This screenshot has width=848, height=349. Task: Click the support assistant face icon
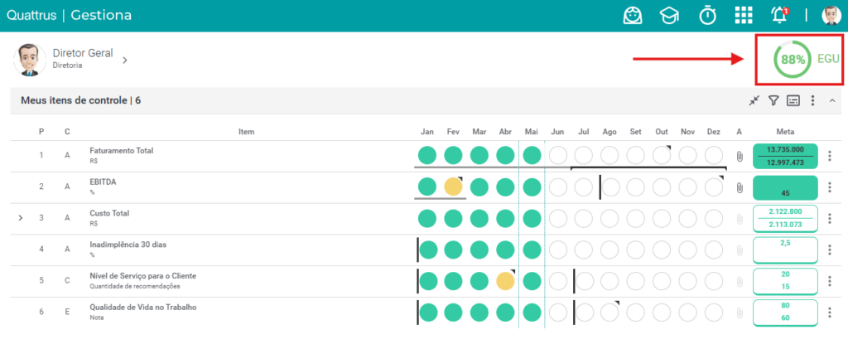pyautogui.click(x=633, y=15)
